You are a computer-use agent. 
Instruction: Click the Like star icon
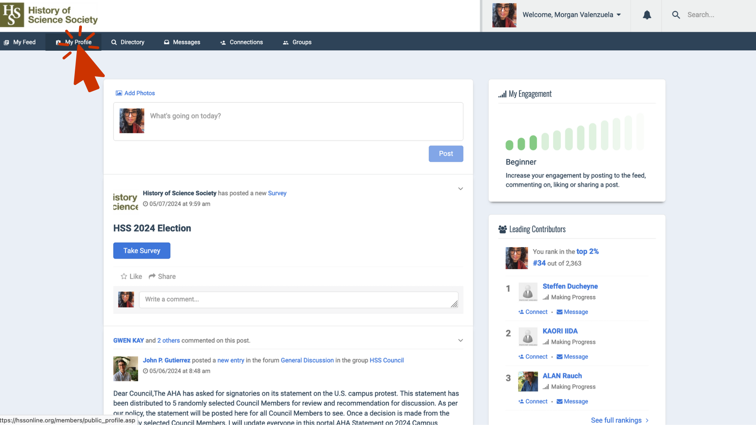[x=124, y=276]
